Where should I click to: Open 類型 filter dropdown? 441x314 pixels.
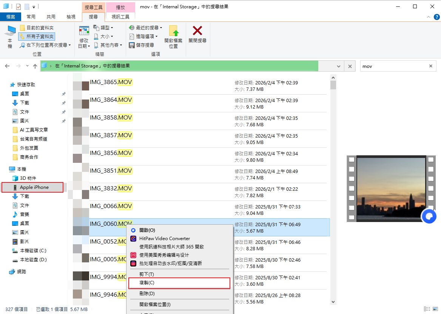pyautogui.click(x=103, y=28)
